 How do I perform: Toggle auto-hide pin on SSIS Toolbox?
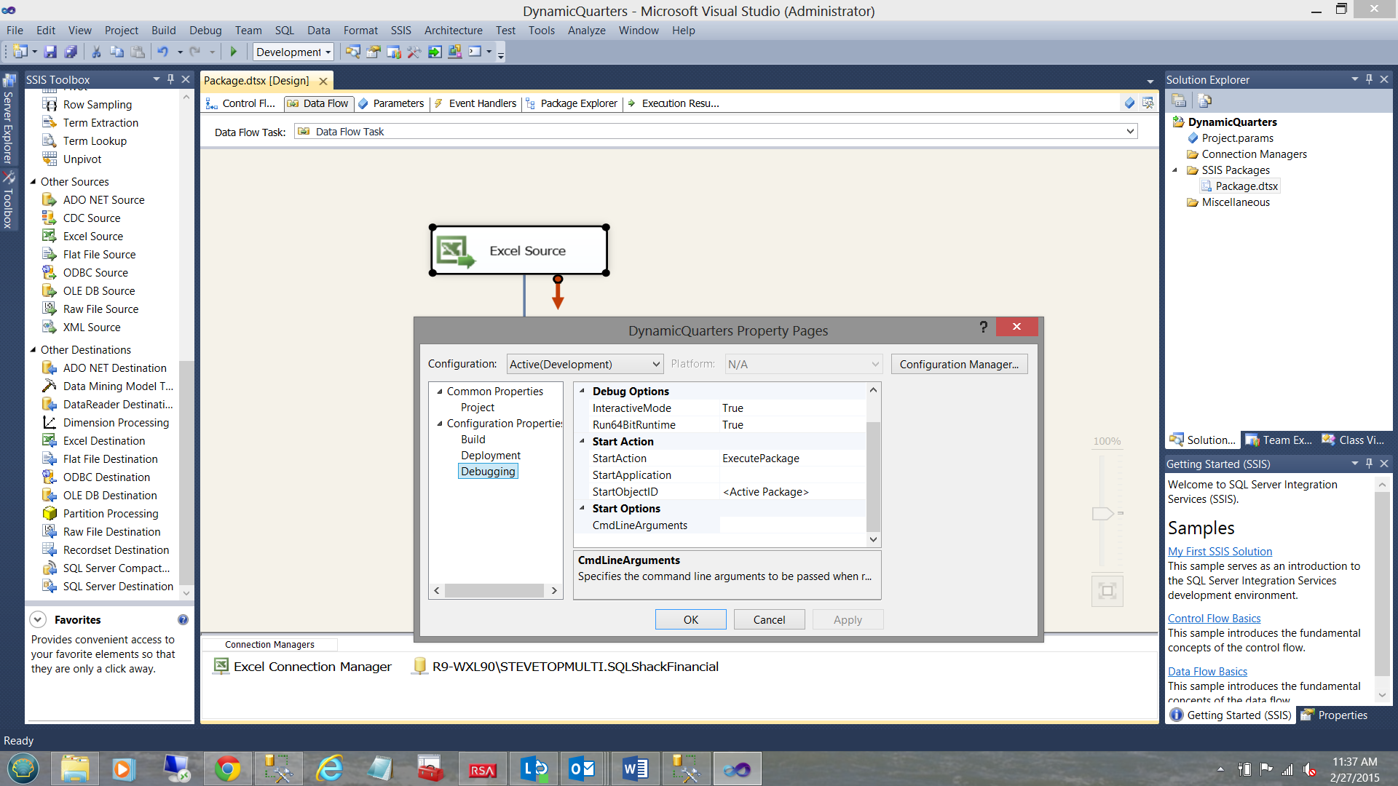tap(170, 79)
